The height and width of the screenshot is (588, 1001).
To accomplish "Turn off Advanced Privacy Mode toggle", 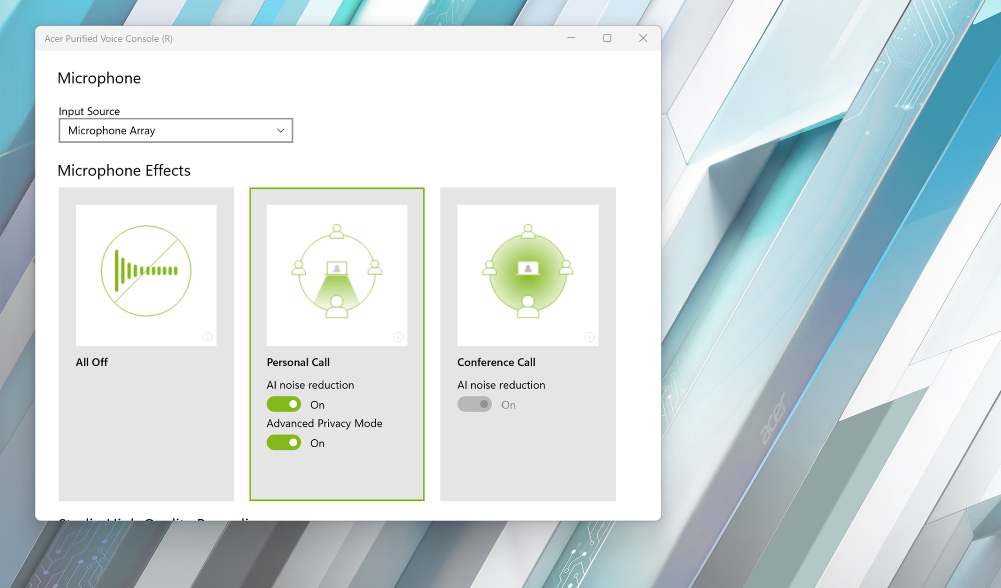I will (x=284, y=443).
